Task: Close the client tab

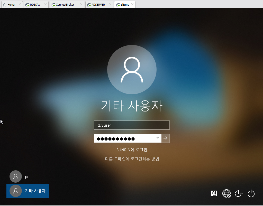Action: 132,5
